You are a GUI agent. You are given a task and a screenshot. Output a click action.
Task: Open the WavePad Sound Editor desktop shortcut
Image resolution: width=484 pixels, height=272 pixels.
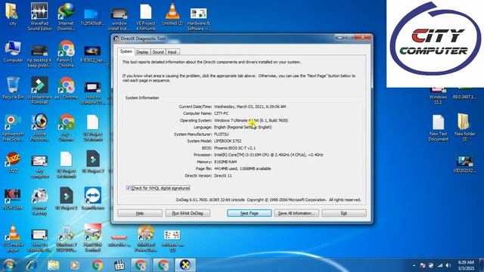click(x=39, y=16)
